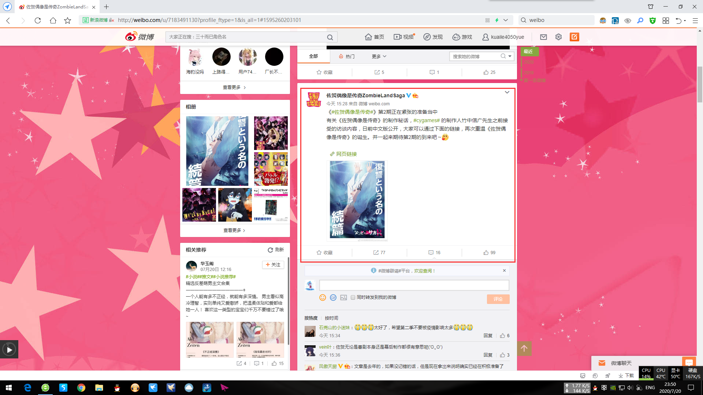This screenshot has height=395, width=703.
Task: Click 查看更多 under the followers avatars
Action: (234, 87)
